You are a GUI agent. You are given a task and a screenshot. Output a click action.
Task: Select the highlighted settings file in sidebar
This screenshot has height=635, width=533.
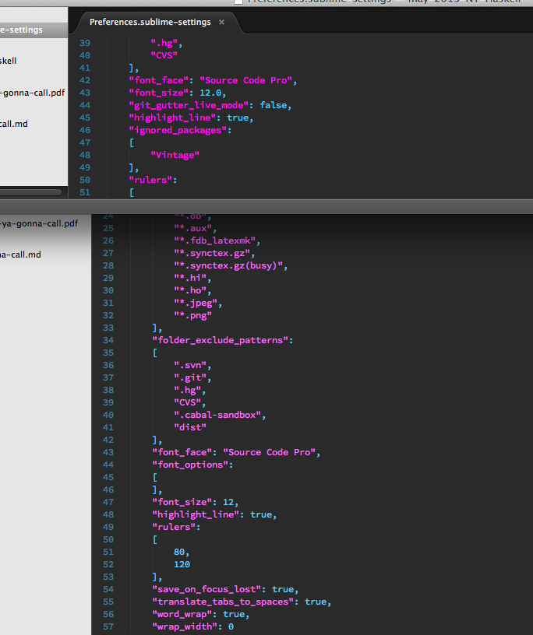(x=23, y=30)
